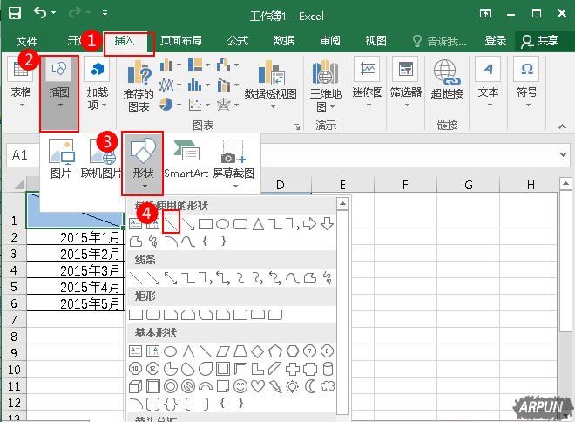Viewport: 575px width, 422px height.
Task: Open the charts group dialog launcher
Action: tap(296, 126)
